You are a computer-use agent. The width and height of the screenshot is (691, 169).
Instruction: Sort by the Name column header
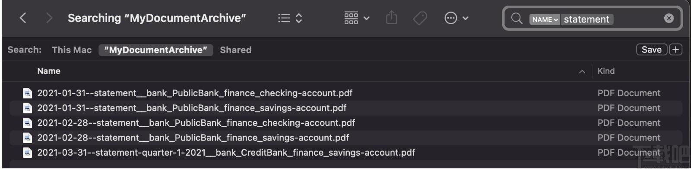pyautogui.click(x=49, y=71)
